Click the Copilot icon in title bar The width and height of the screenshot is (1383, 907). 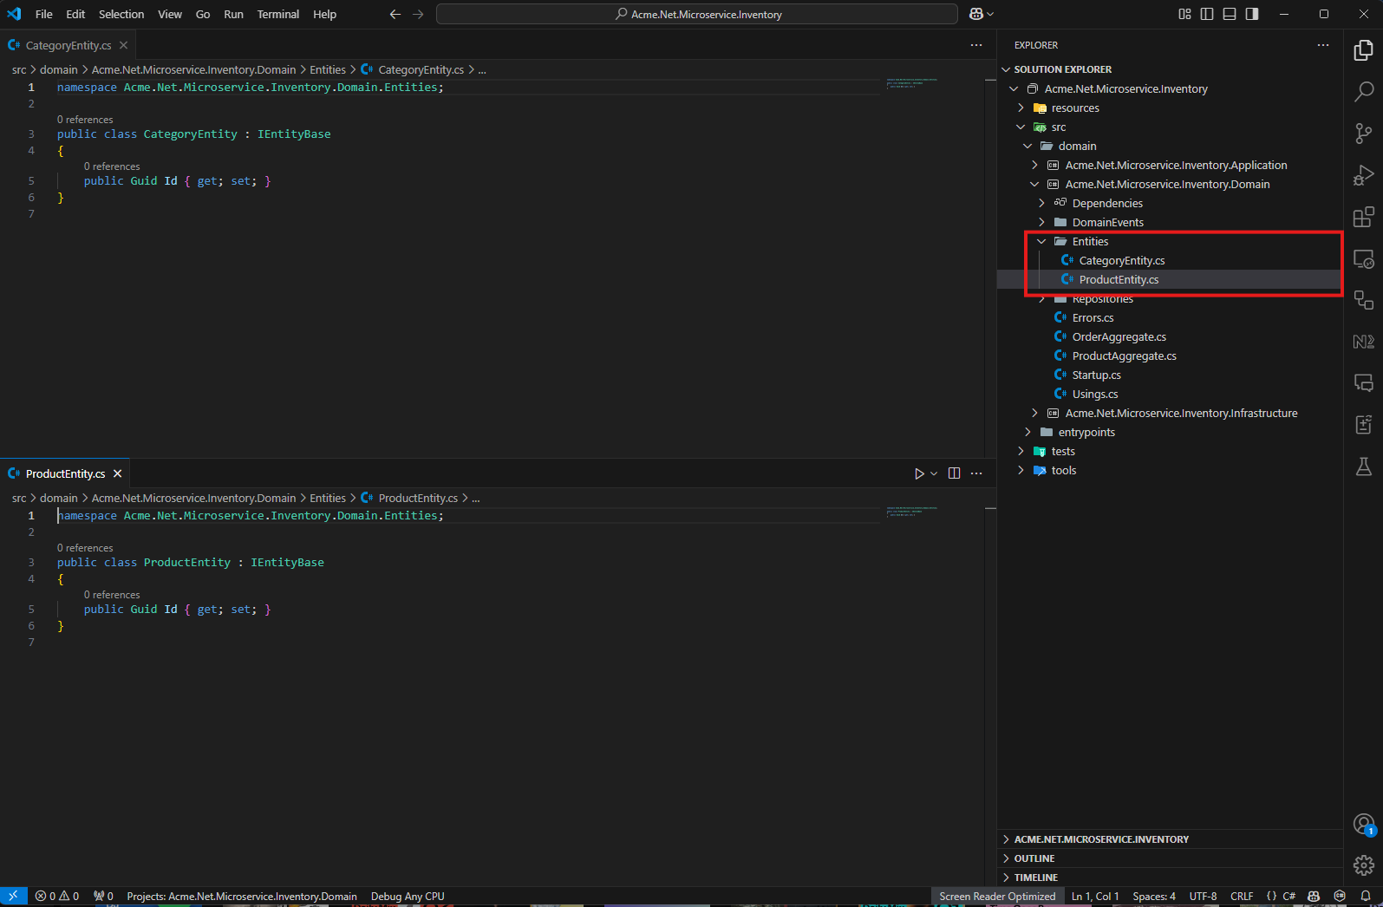pos(976,14)
